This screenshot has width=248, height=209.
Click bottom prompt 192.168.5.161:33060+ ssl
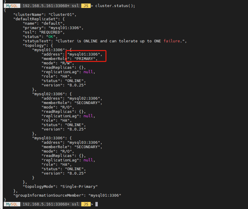[50, 204]
